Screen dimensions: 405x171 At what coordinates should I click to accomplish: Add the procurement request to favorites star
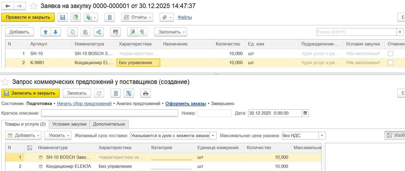coord(33,6)
